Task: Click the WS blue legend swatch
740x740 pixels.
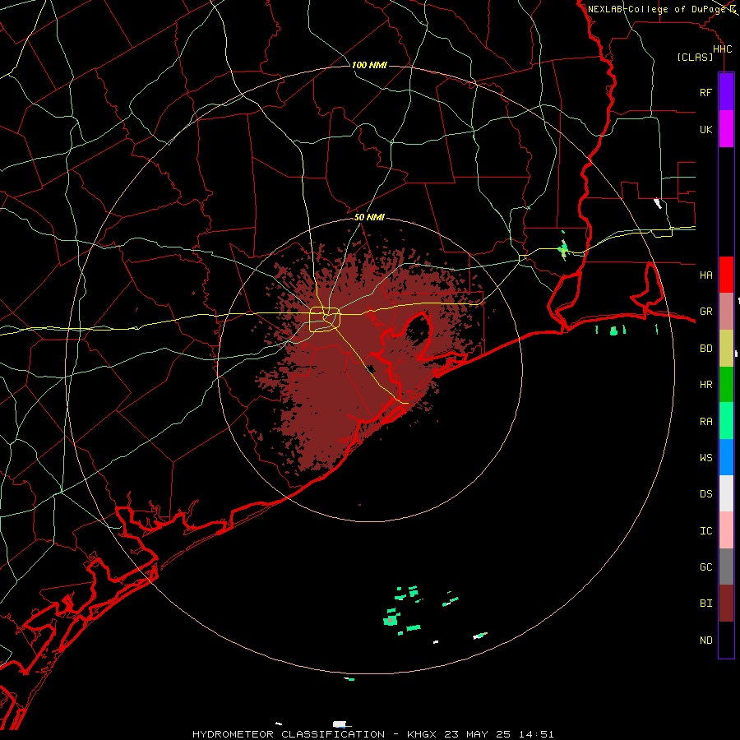Action: click(x=726, y=457)
